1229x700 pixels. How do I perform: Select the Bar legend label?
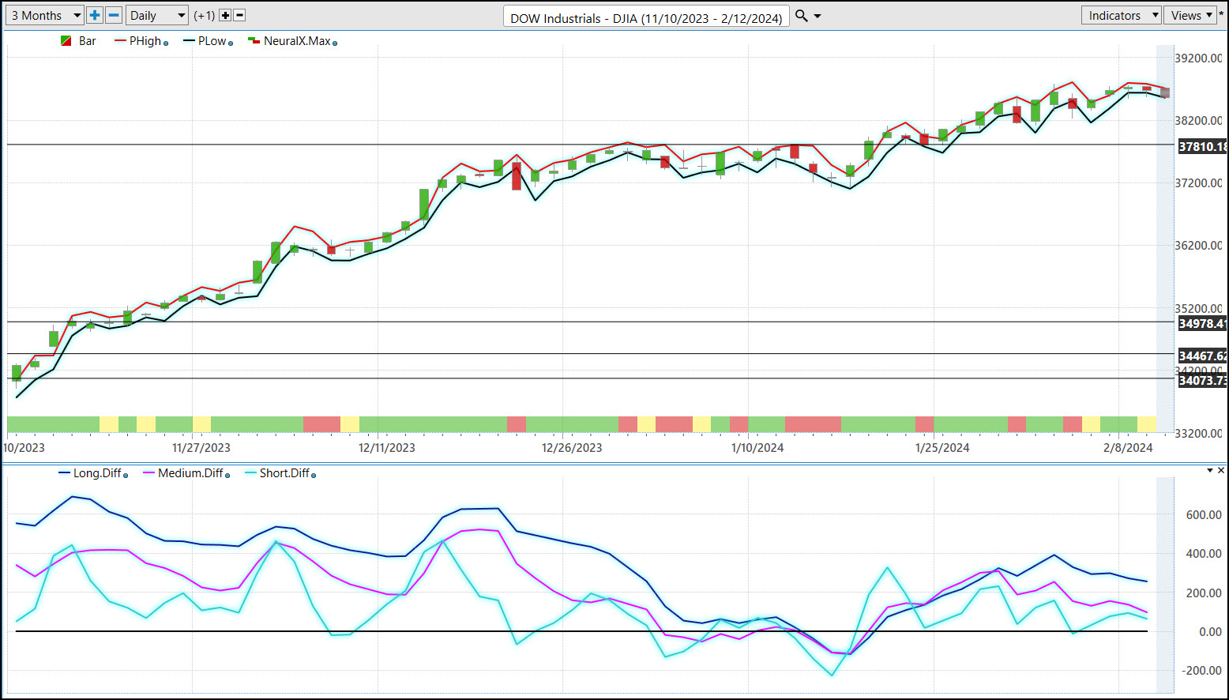pos(88,41)
